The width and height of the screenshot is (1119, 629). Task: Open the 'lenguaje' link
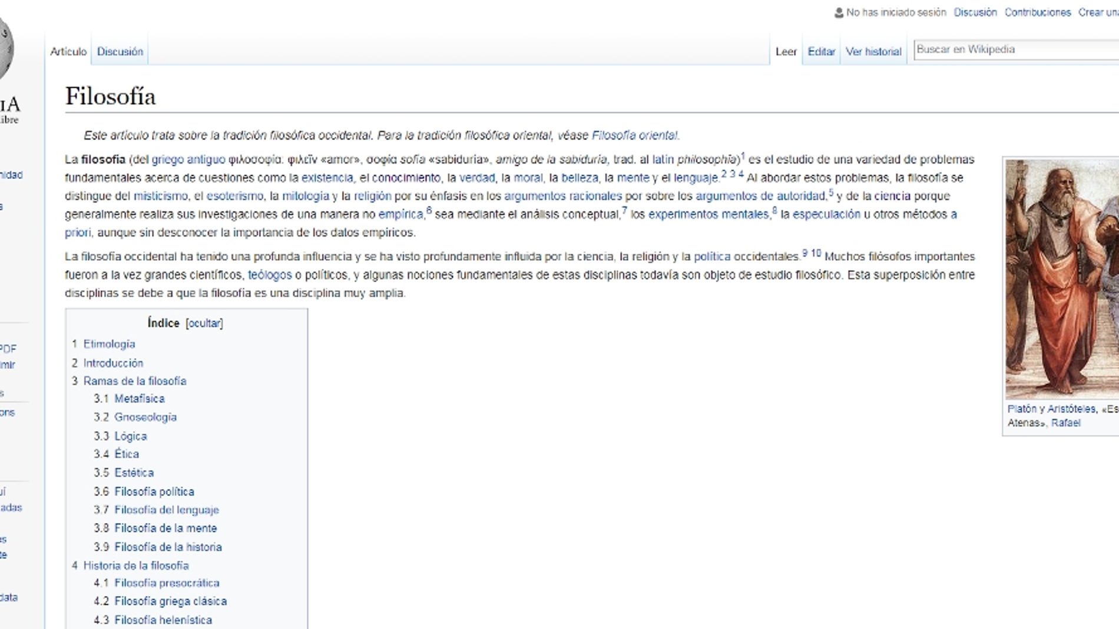(x=696, y=178)
